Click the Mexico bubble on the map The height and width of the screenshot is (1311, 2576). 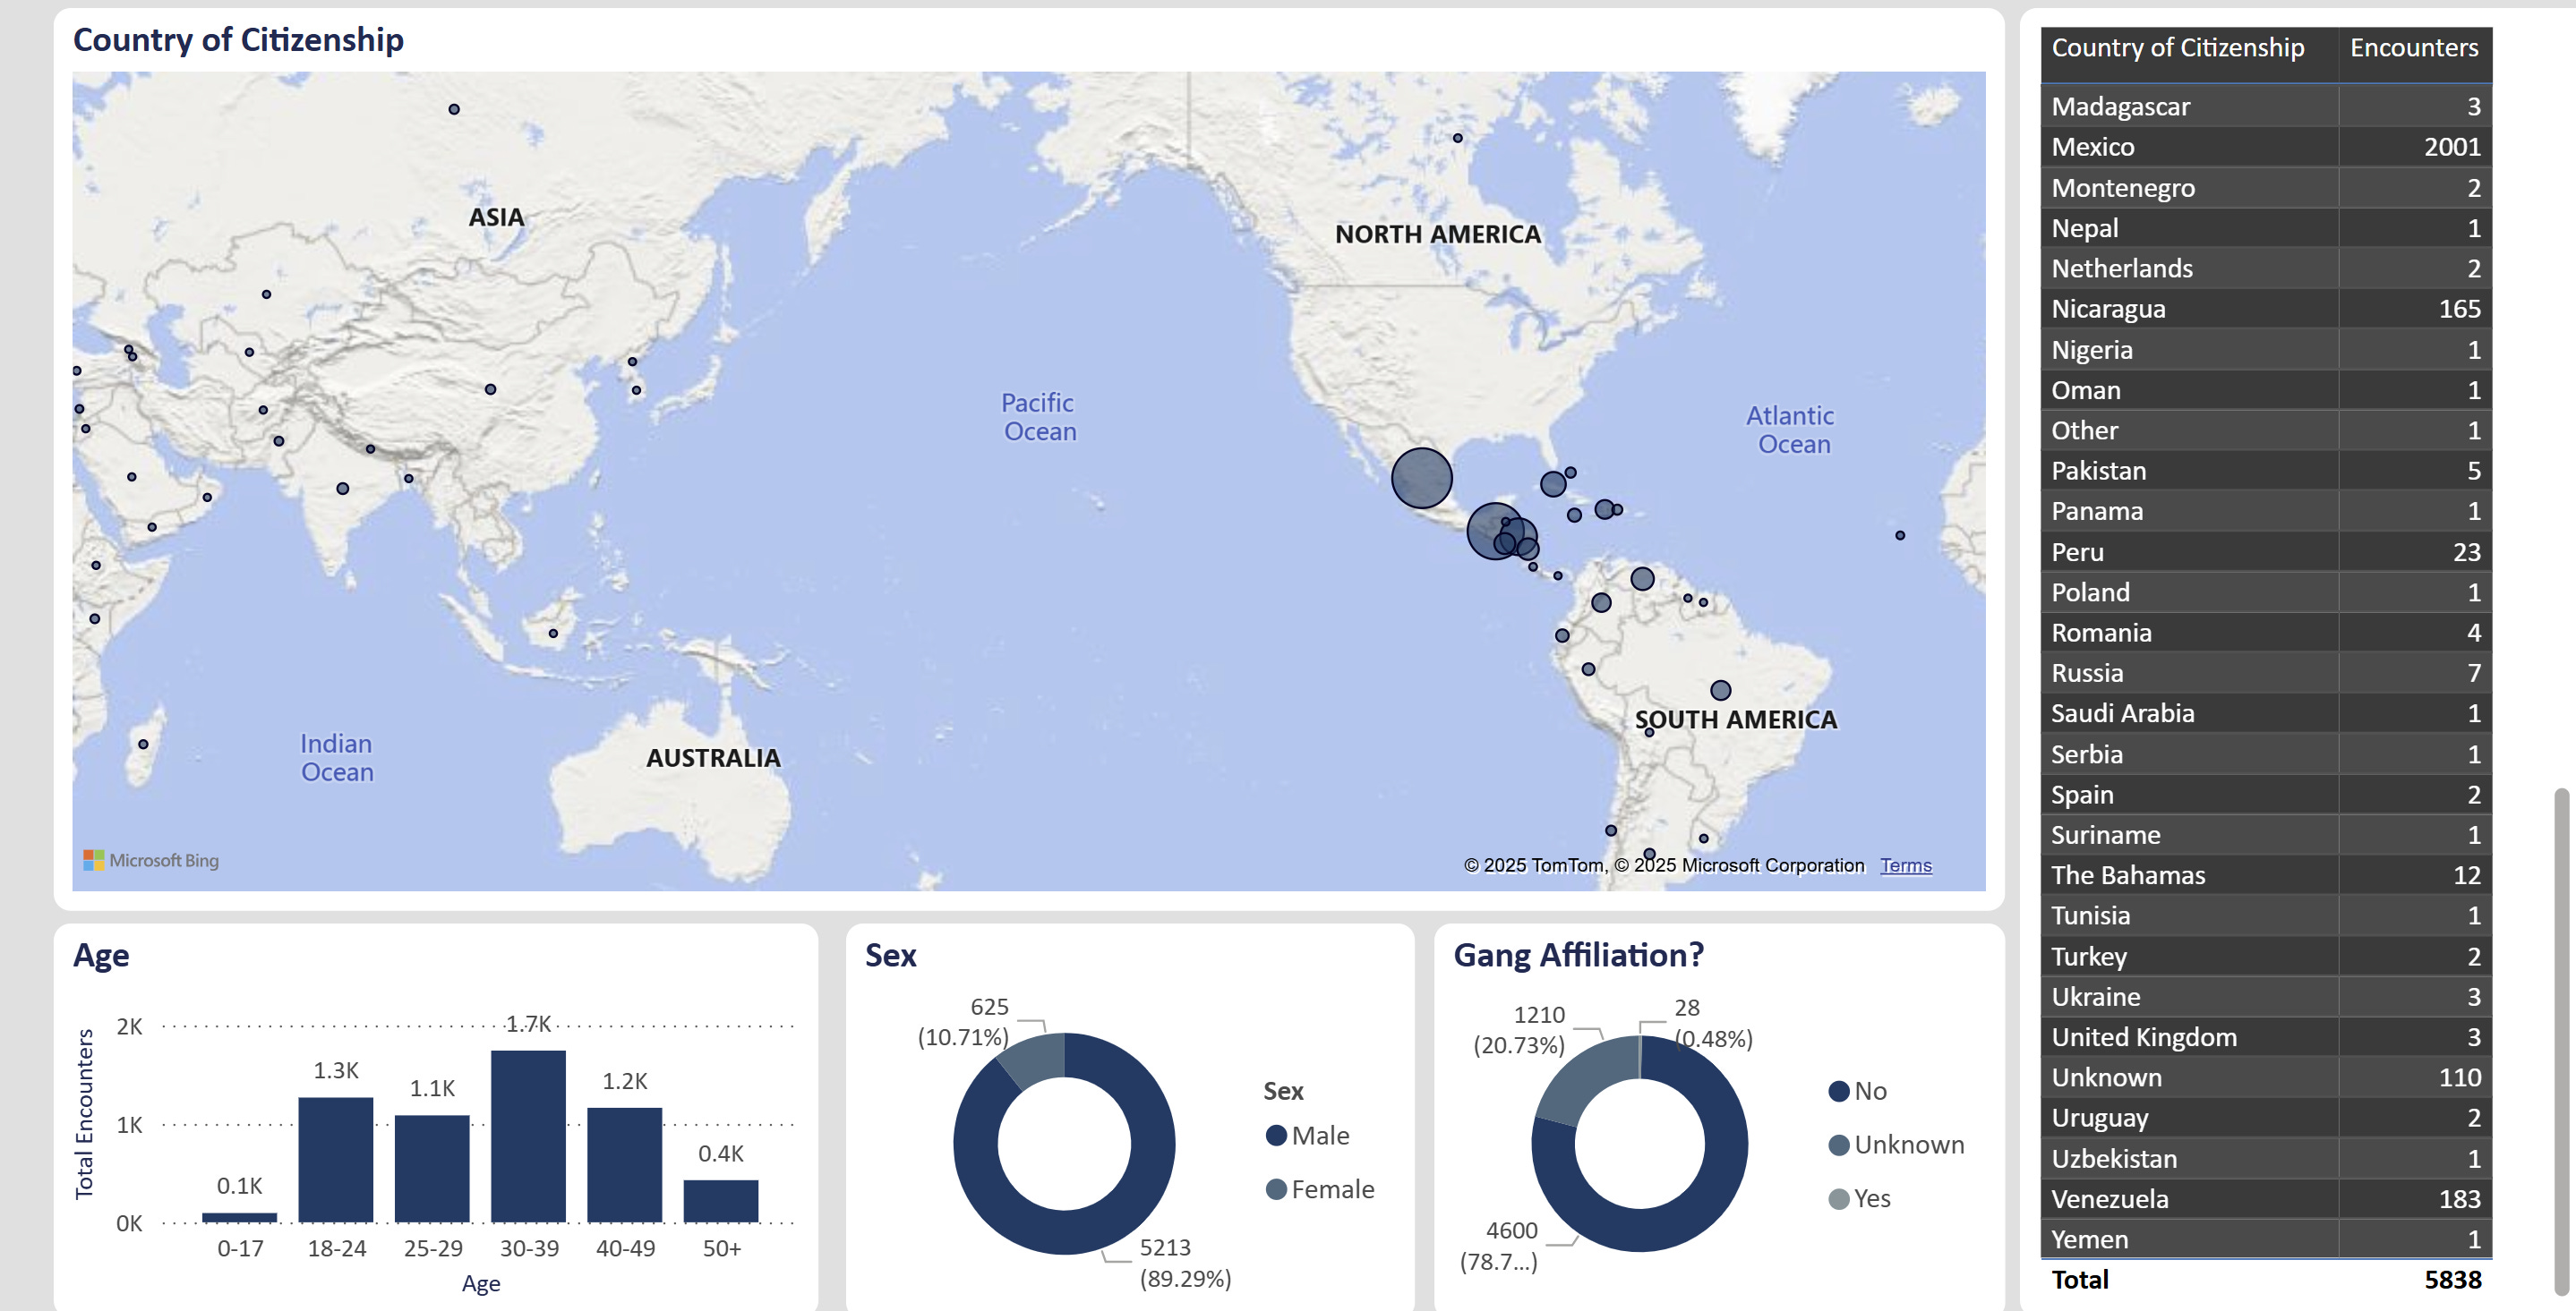coord(1420,478)
